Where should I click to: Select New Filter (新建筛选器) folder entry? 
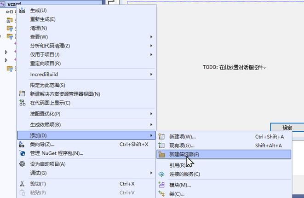click(184, 154)
